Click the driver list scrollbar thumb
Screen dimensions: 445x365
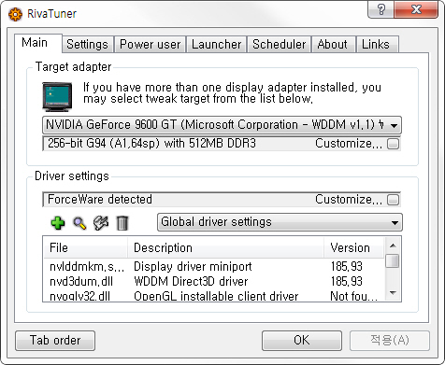click(x=393, y=260)
